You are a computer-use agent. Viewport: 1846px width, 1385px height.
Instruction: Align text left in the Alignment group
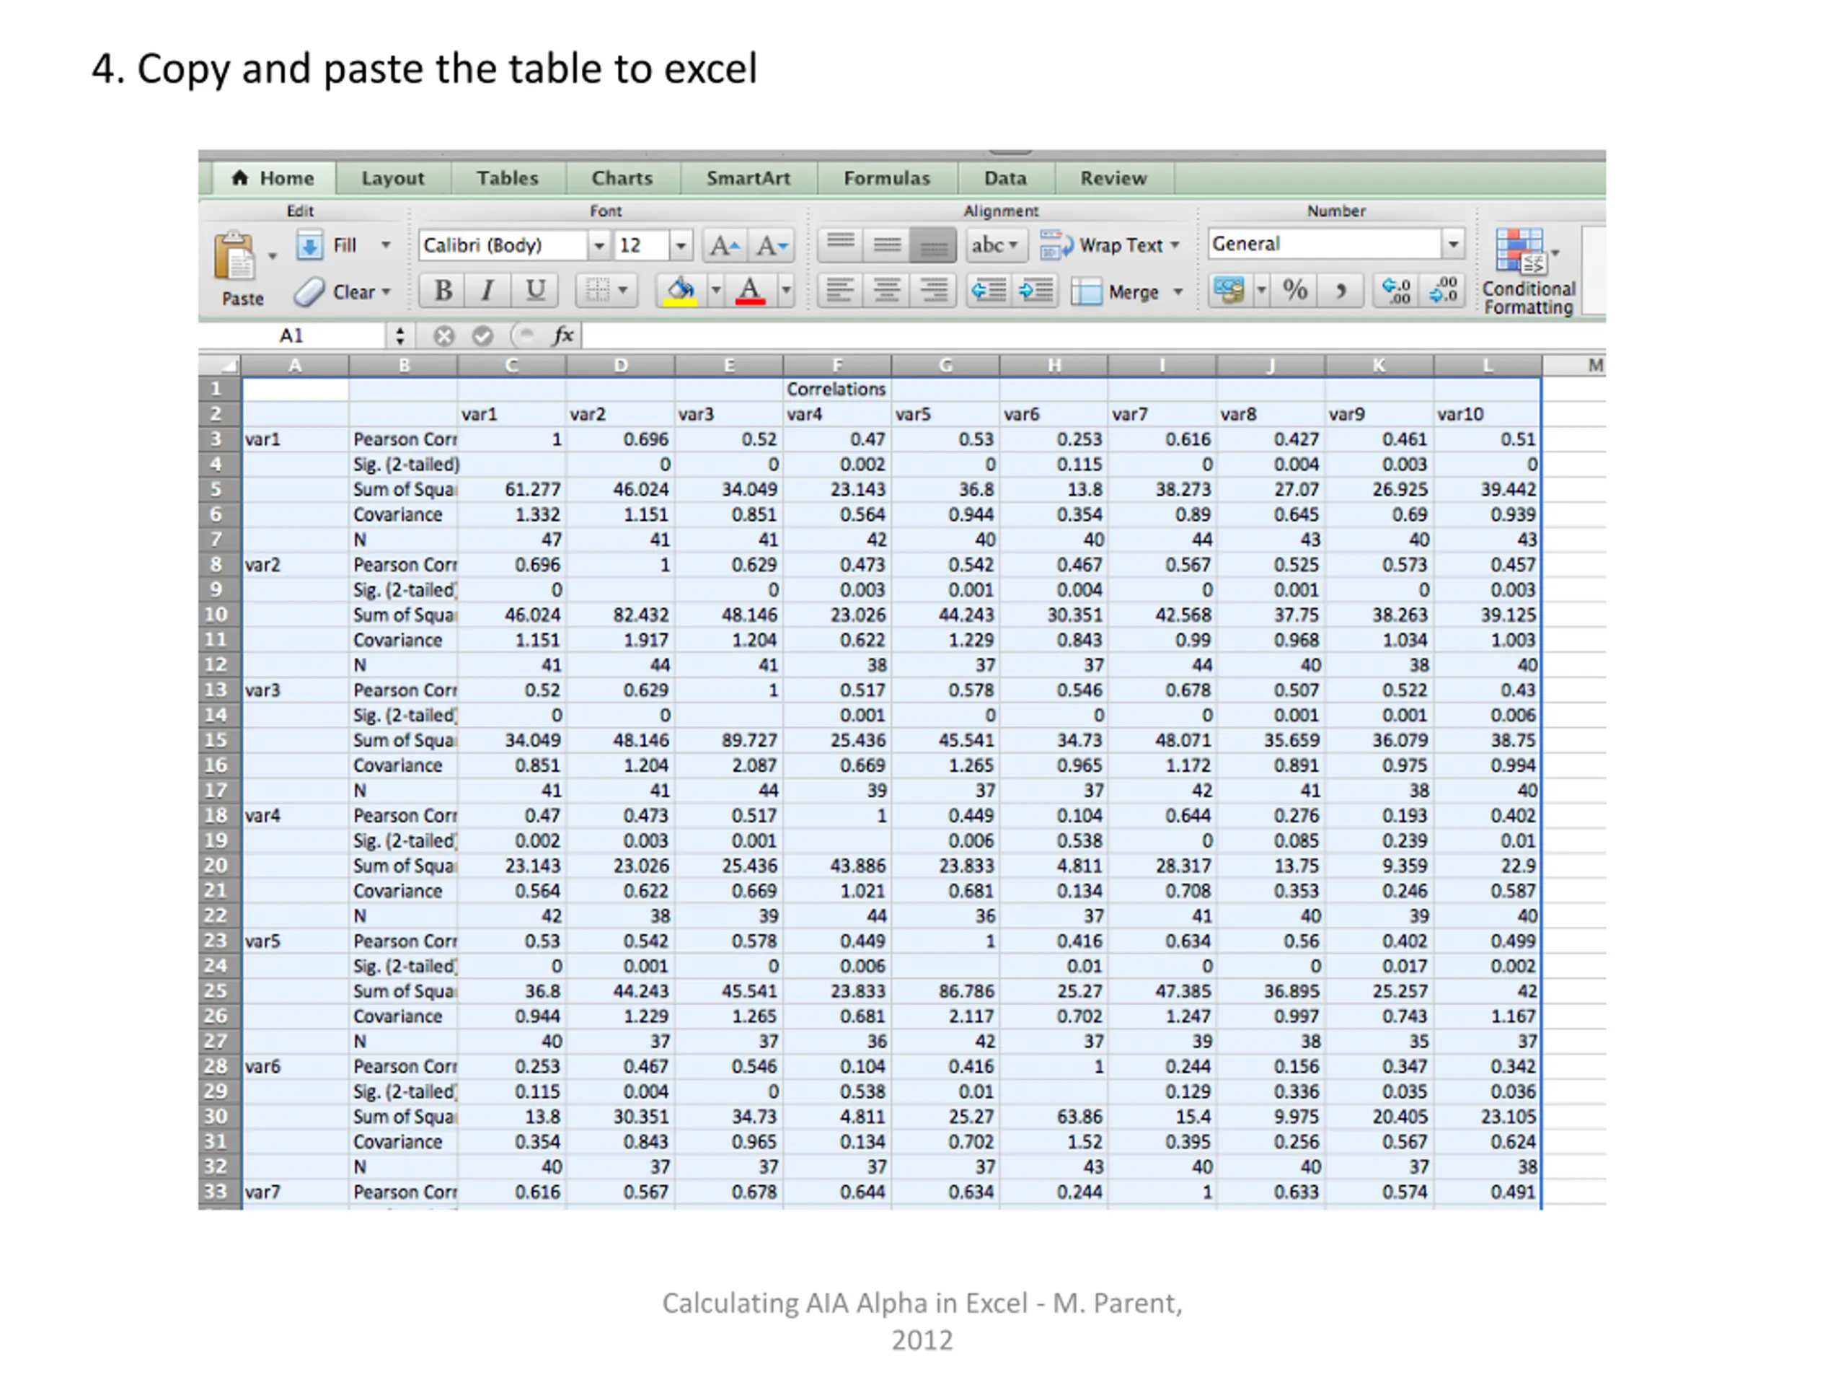pos(840,291)
